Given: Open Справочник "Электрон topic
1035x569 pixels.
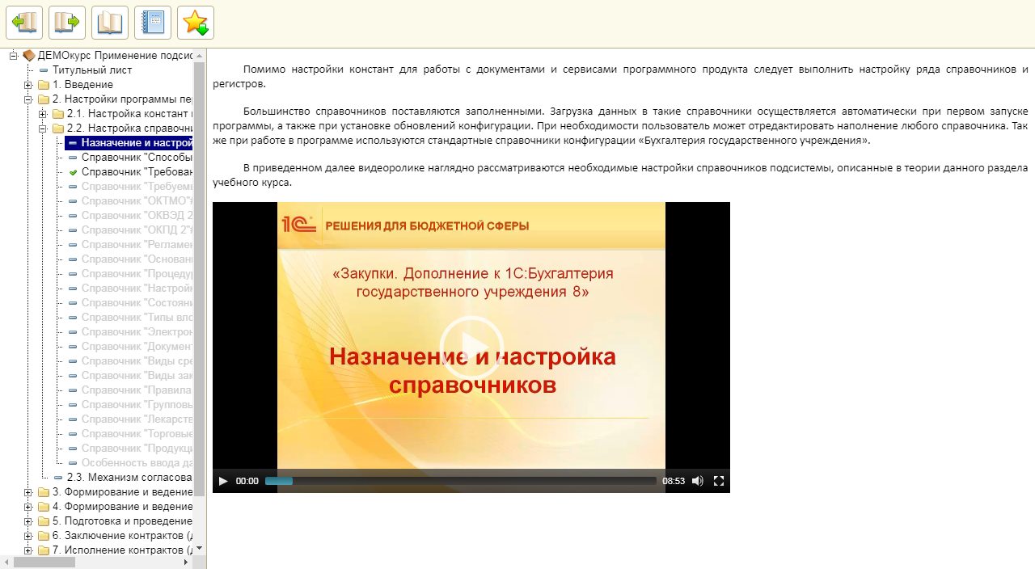Looking at the screenshot, I should point(137,332).
